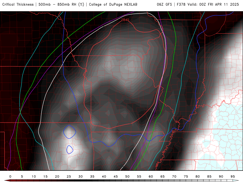Viewport: 243px width, 182px height.
Task: Click the colorbar value "25"
Action: (x=69, y=177)
